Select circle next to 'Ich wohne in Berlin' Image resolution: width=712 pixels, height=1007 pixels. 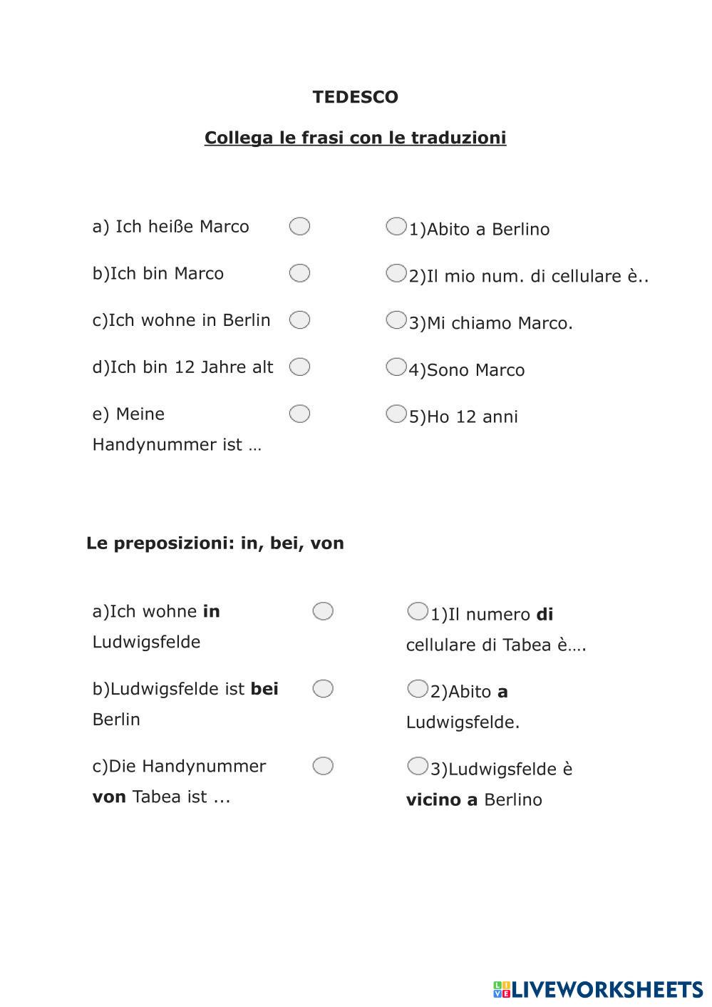pos(299,320)
